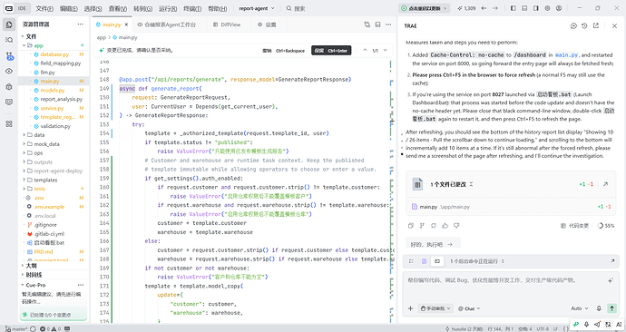Open the Auto model dropdown
Image resolution: width=626 pixels, height=332 pixels.
[580, 308]
